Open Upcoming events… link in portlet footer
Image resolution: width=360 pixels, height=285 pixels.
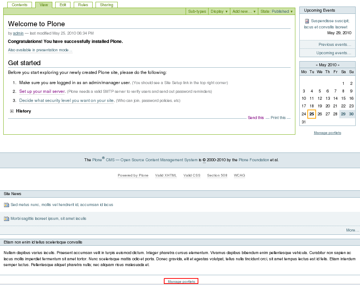pos(334,53)
